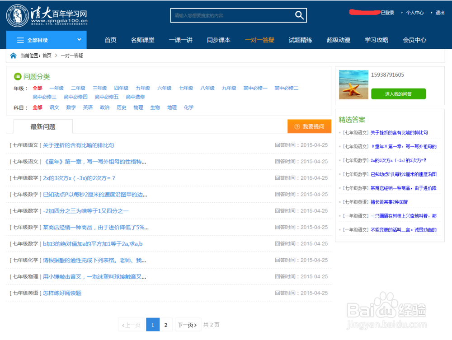Click the home icon in the breadcrumb
This screenshot has height=340, width=452.
pyautogui.click(x=13, y=55)
